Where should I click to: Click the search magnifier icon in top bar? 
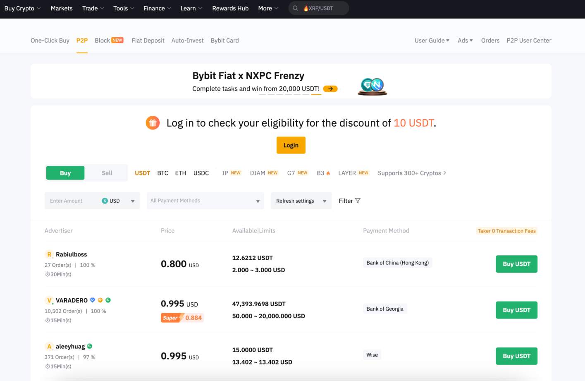click(x=295, y=8)
